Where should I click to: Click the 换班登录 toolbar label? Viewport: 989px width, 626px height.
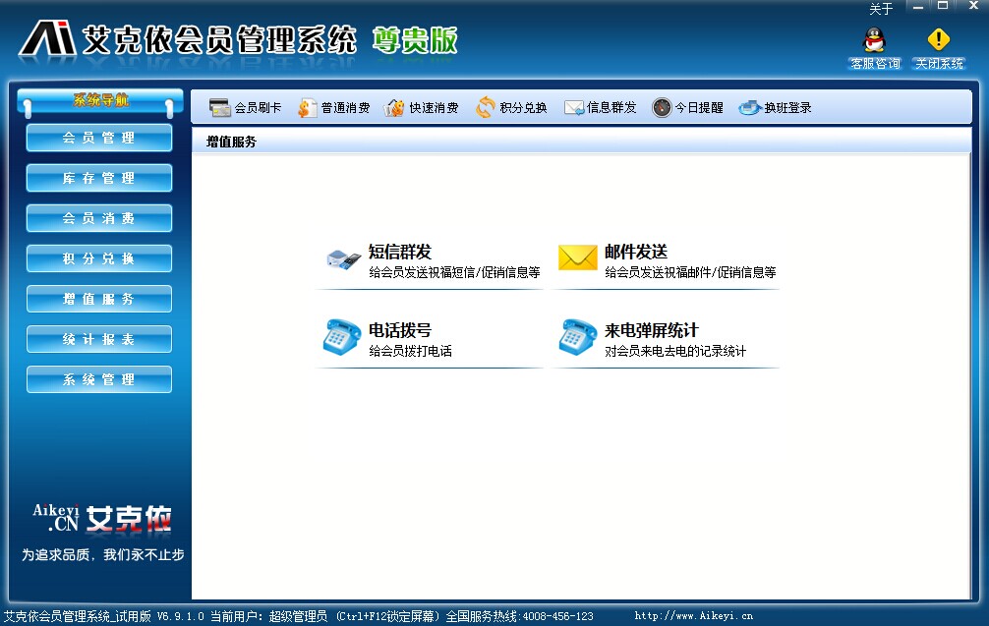[x=787, y=108]
